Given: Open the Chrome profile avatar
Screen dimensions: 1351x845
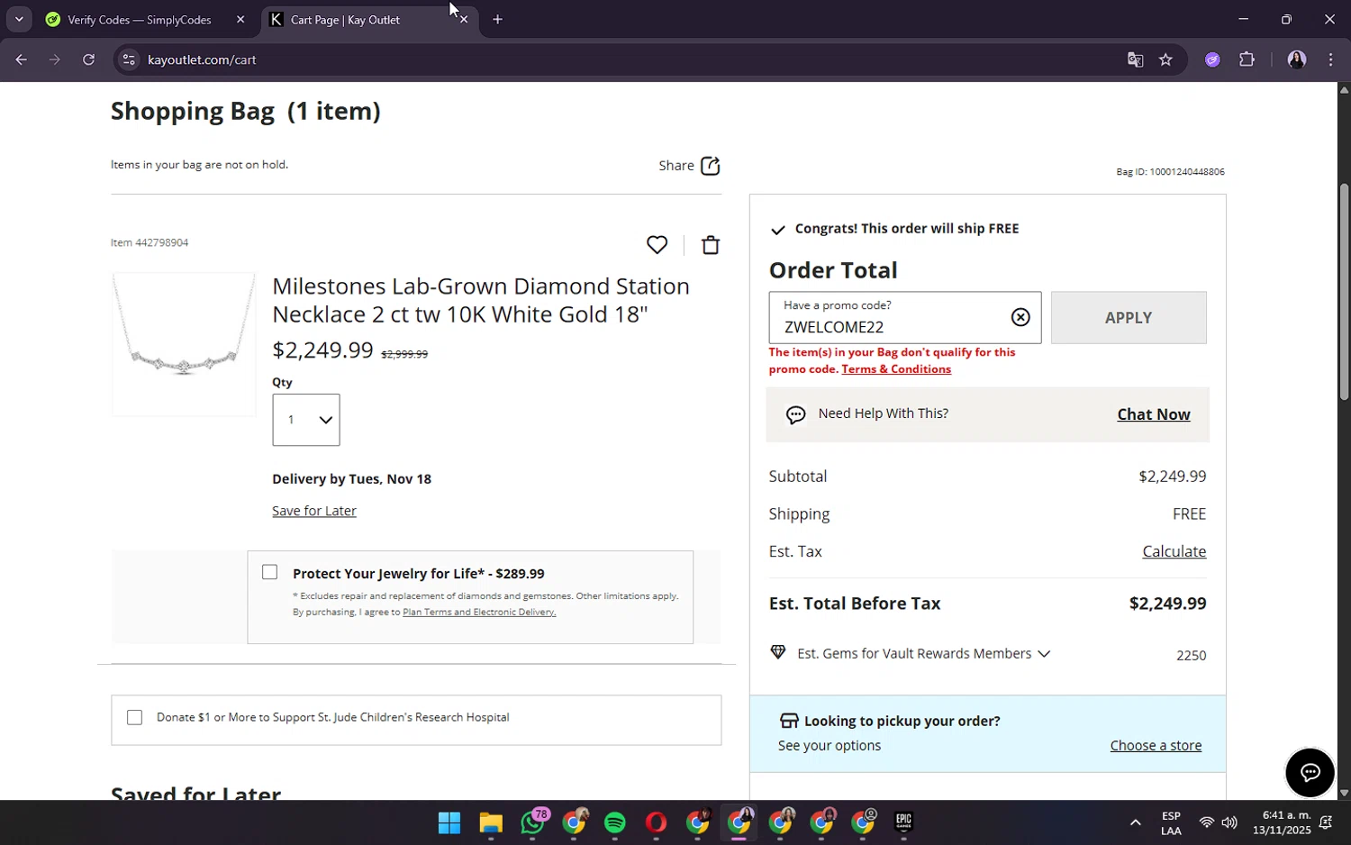Looking at the screenshot, I should 1296,59.
